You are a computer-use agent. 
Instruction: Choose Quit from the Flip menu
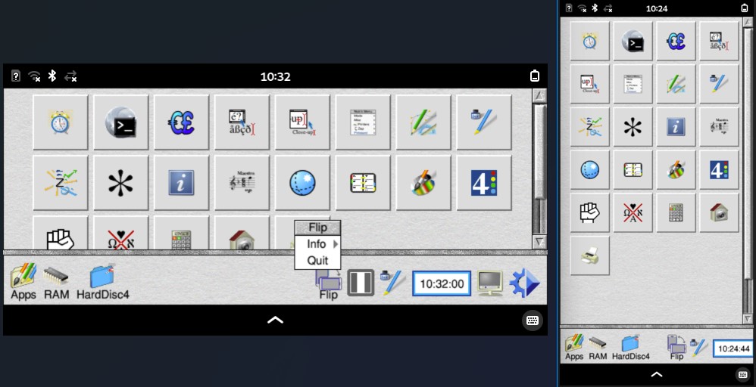[x=317, y=261]
